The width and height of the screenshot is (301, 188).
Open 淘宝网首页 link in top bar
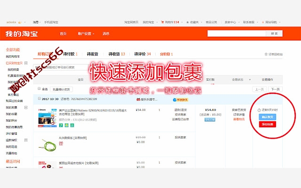[131, 22]
